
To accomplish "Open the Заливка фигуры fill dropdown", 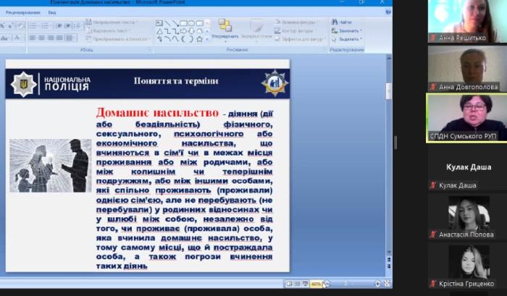I will [x=297, y=22].
